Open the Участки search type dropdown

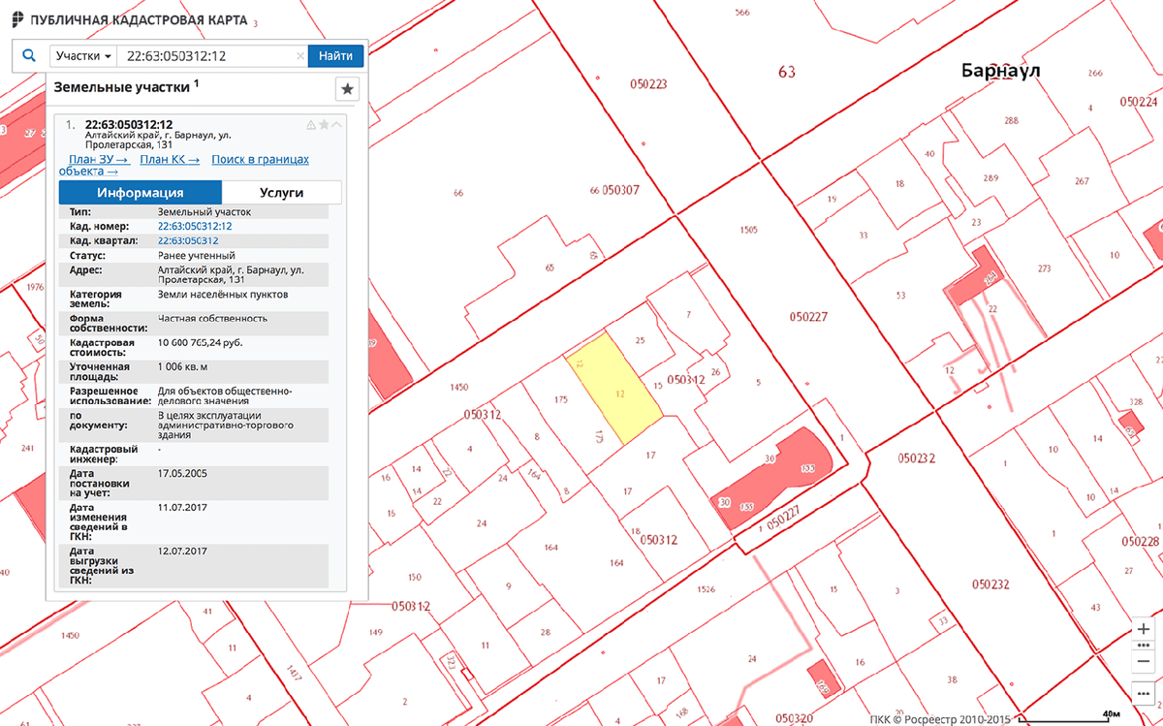click(x=83, y=56)
